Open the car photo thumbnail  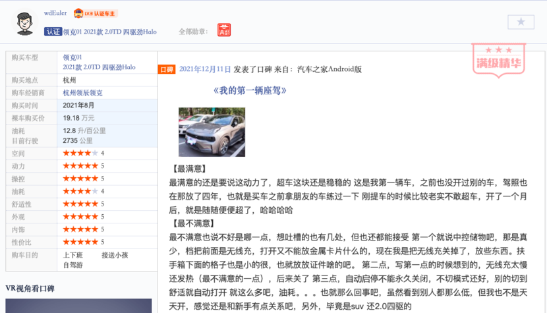[212, 132]
